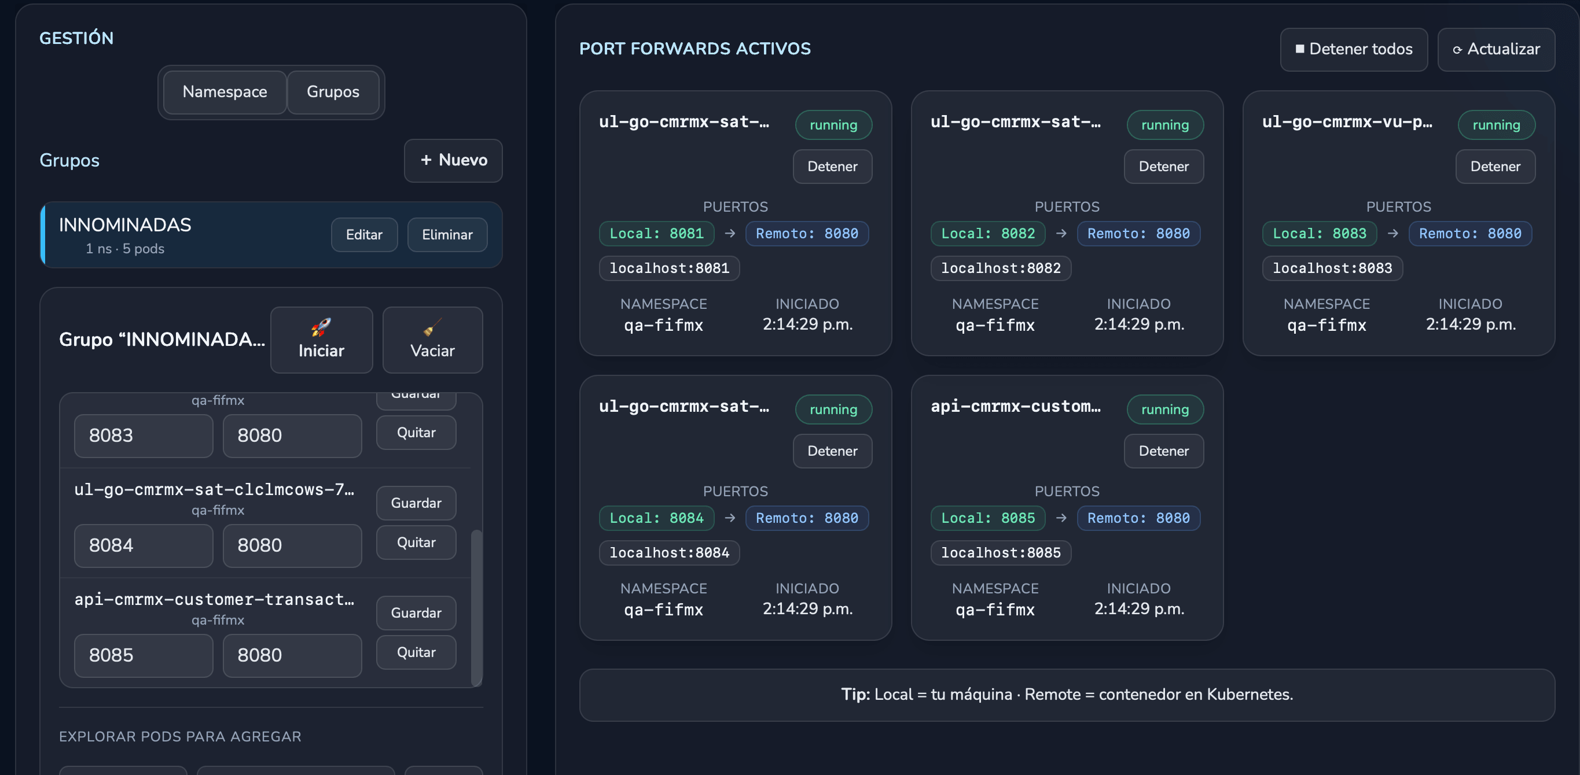
Task: Delete the INNOMINADAS group with Eliminar
Action: [x=447, y=235]
